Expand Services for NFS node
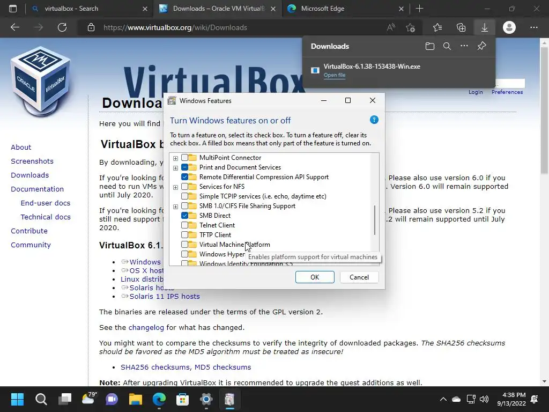 (175, 187)
